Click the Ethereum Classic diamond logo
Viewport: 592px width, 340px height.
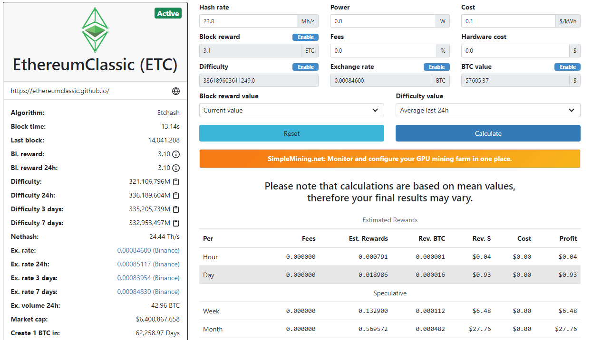coord(95,29)
